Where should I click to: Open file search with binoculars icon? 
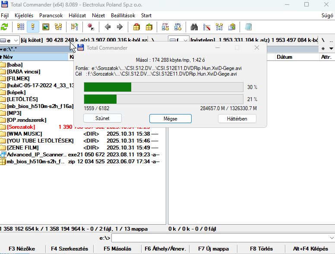click(x=194, y=27)
